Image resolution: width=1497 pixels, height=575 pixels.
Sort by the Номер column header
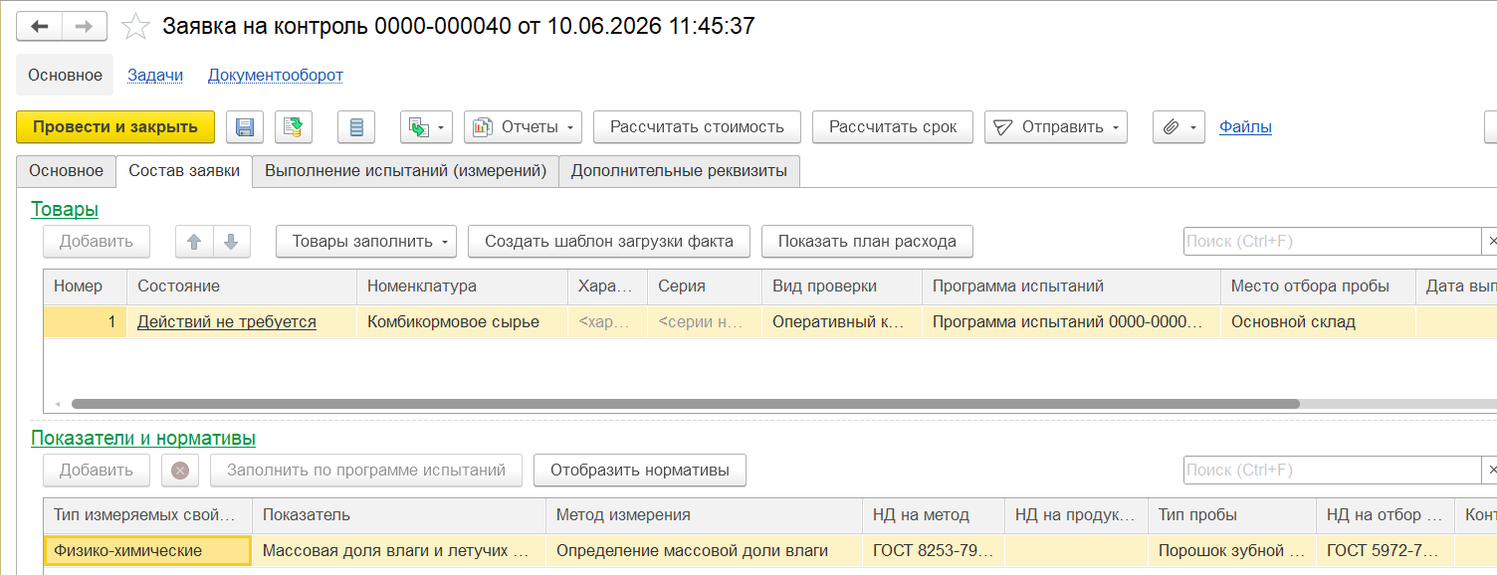85,287
